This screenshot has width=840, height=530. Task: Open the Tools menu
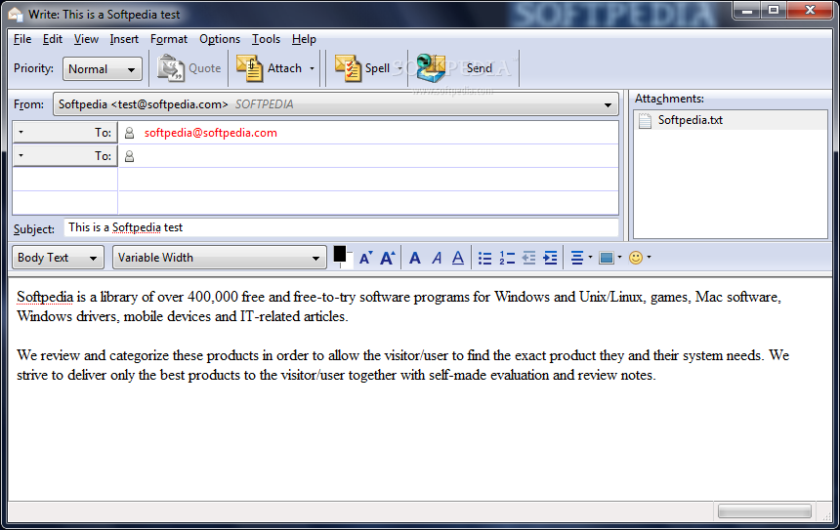[267, 39]
